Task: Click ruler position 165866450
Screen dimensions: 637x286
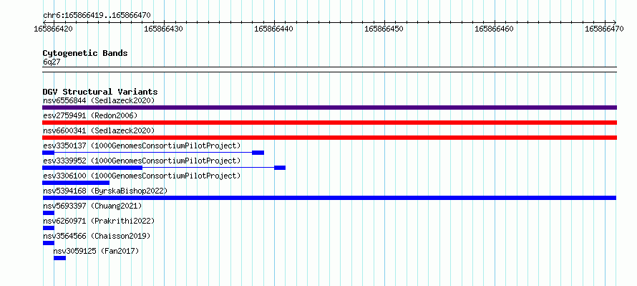Action: (384, 29)
